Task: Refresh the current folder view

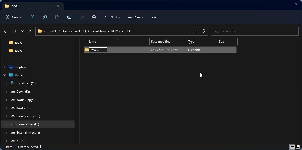Action: [203, 31]
